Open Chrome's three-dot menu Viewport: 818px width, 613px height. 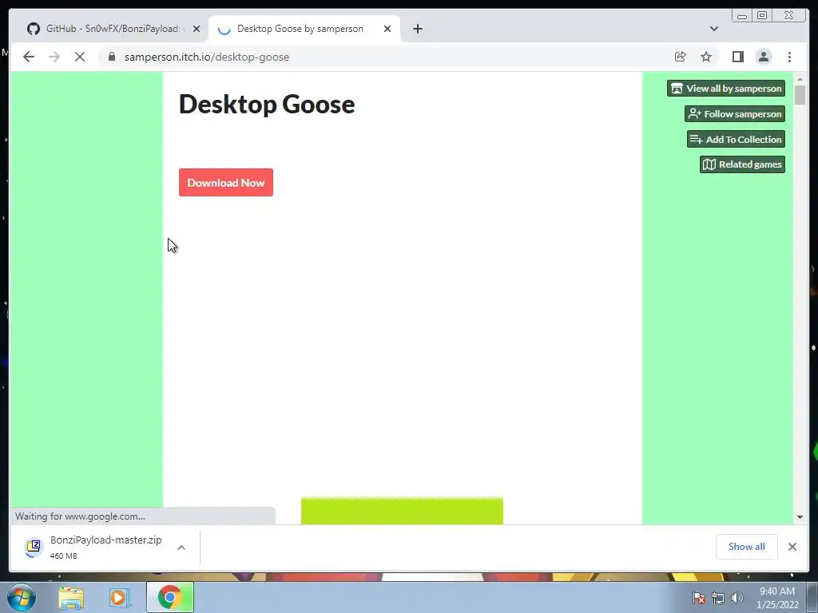pos(790,57)
